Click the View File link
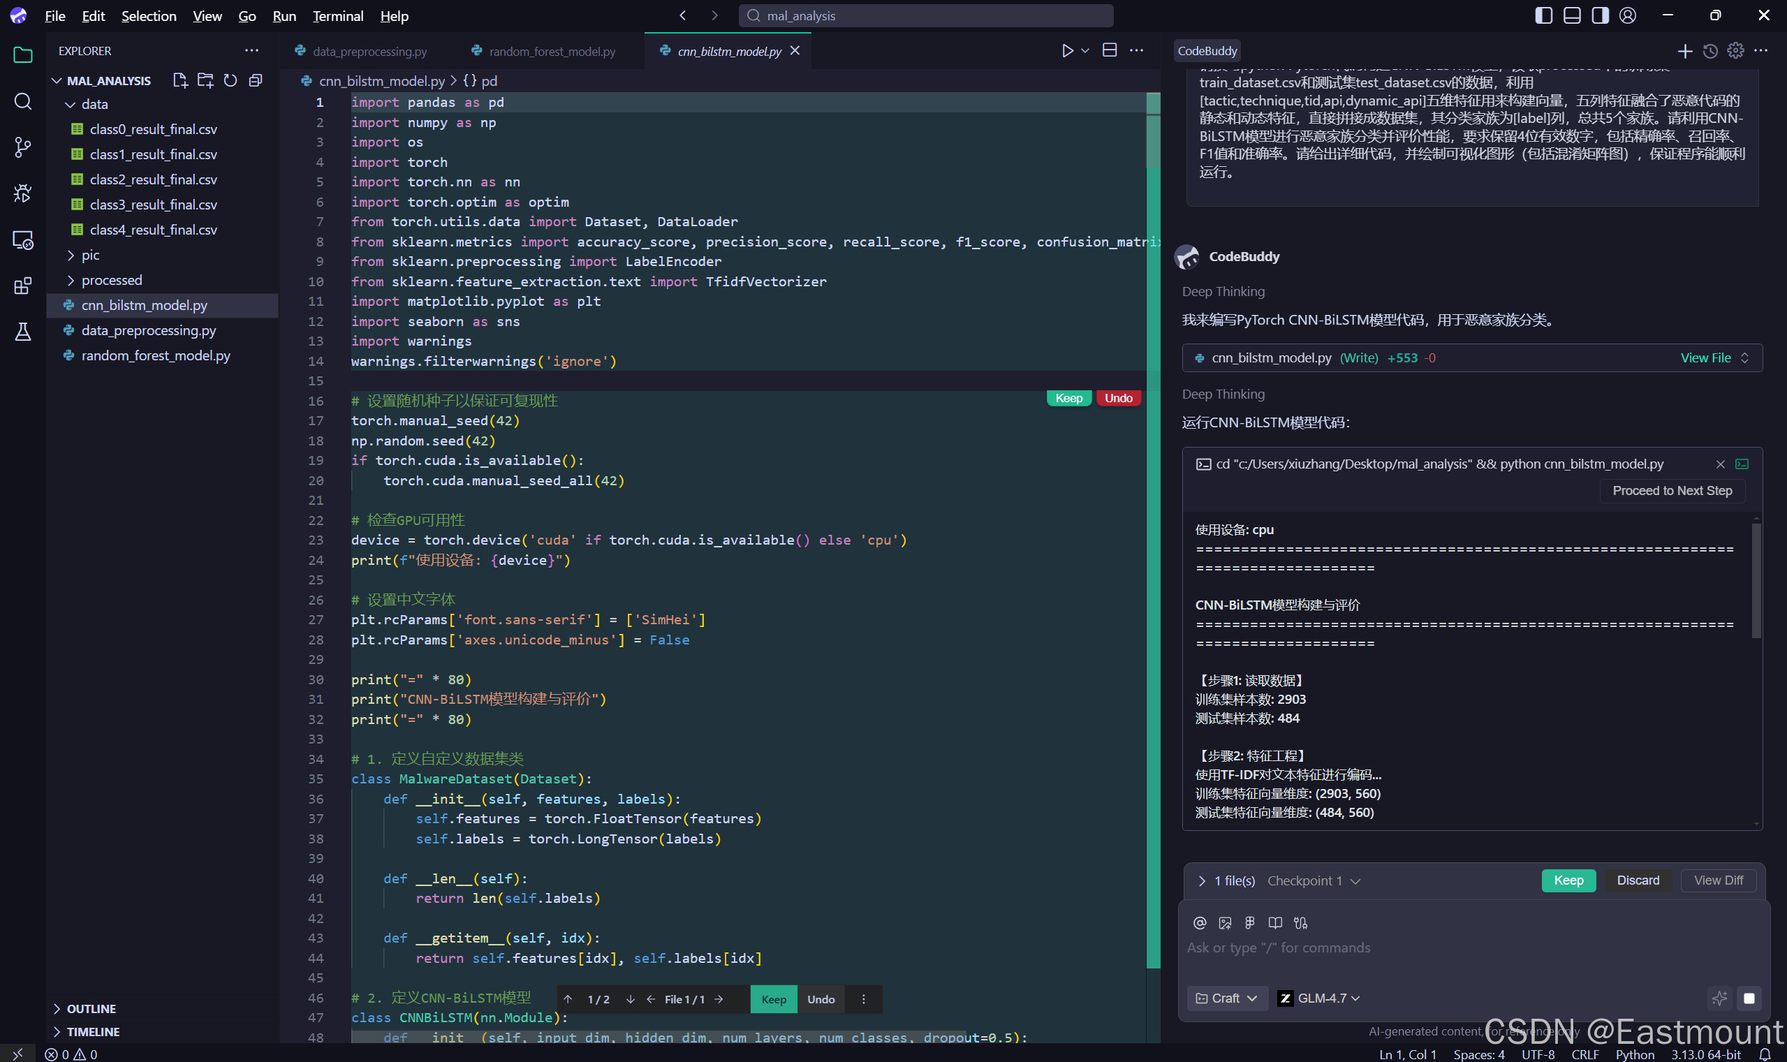Screen dimensions: 1787x1062 (x=1705, y=357)
